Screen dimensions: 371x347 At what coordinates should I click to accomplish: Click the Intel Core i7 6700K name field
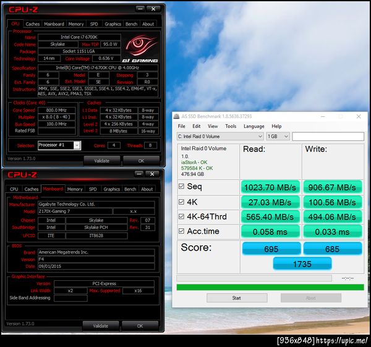[x=79, y=37]
